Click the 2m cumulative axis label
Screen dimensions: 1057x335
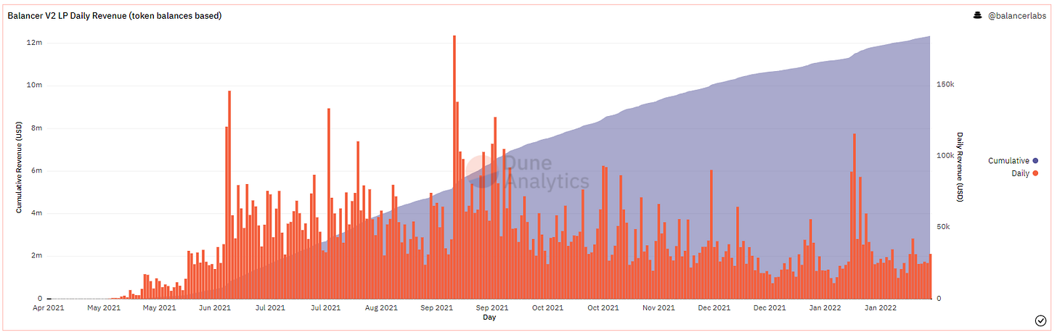38,256
